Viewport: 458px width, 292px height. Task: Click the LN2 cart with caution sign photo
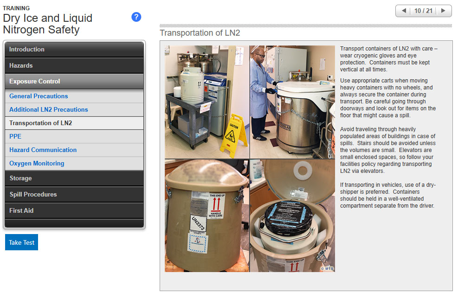[207, 102]
